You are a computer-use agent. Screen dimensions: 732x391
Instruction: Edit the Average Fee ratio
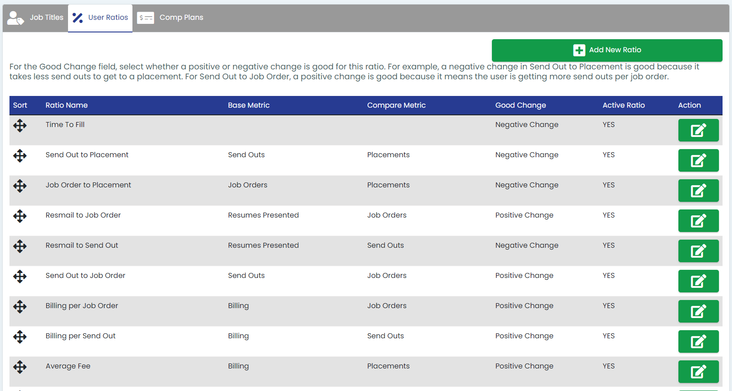tap(698, 372)
